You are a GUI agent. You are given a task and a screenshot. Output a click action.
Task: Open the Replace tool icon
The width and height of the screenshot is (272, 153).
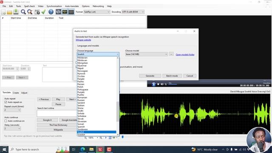(x=30, y=12)
